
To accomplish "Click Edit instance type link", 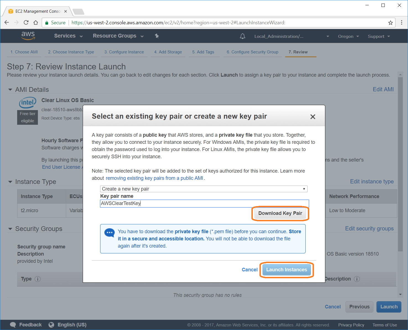I will [372, 181].
